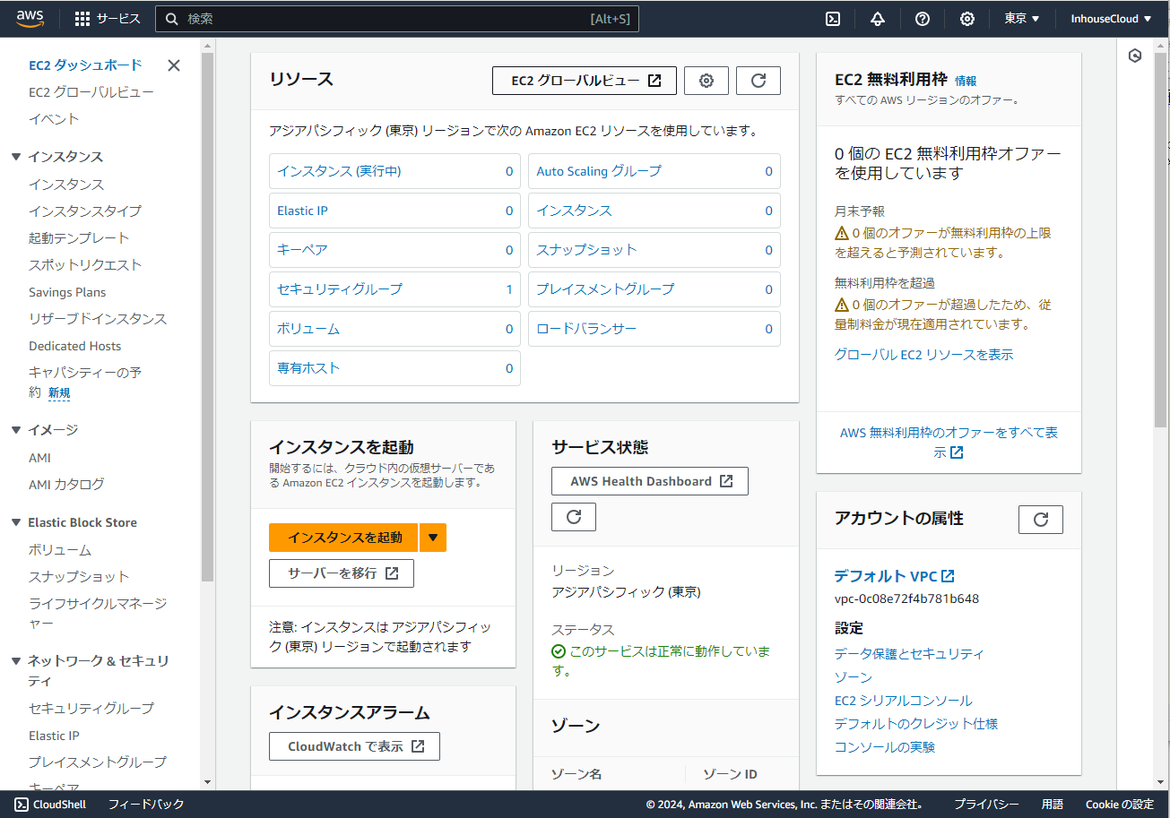Select Instance Types in the sidebar
The image size is (1170, 818).
84,211
